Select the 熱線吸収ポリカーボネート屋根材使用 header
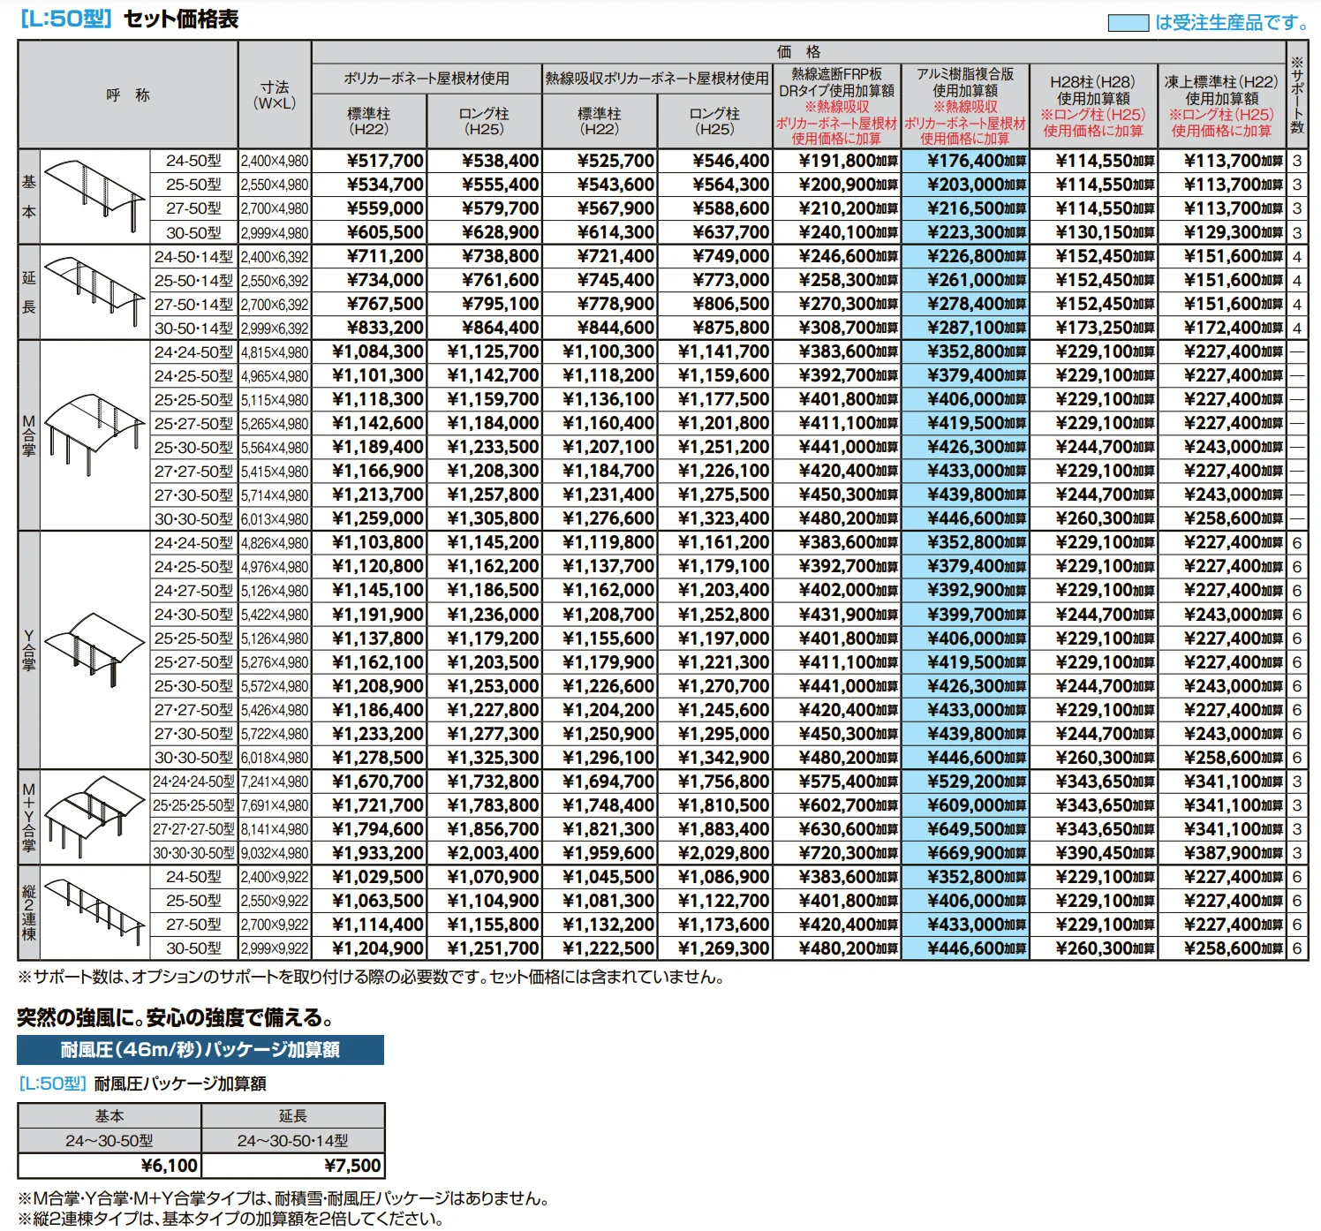The width and height of the screenshot is (1321, 1231). tap(657, 79)
